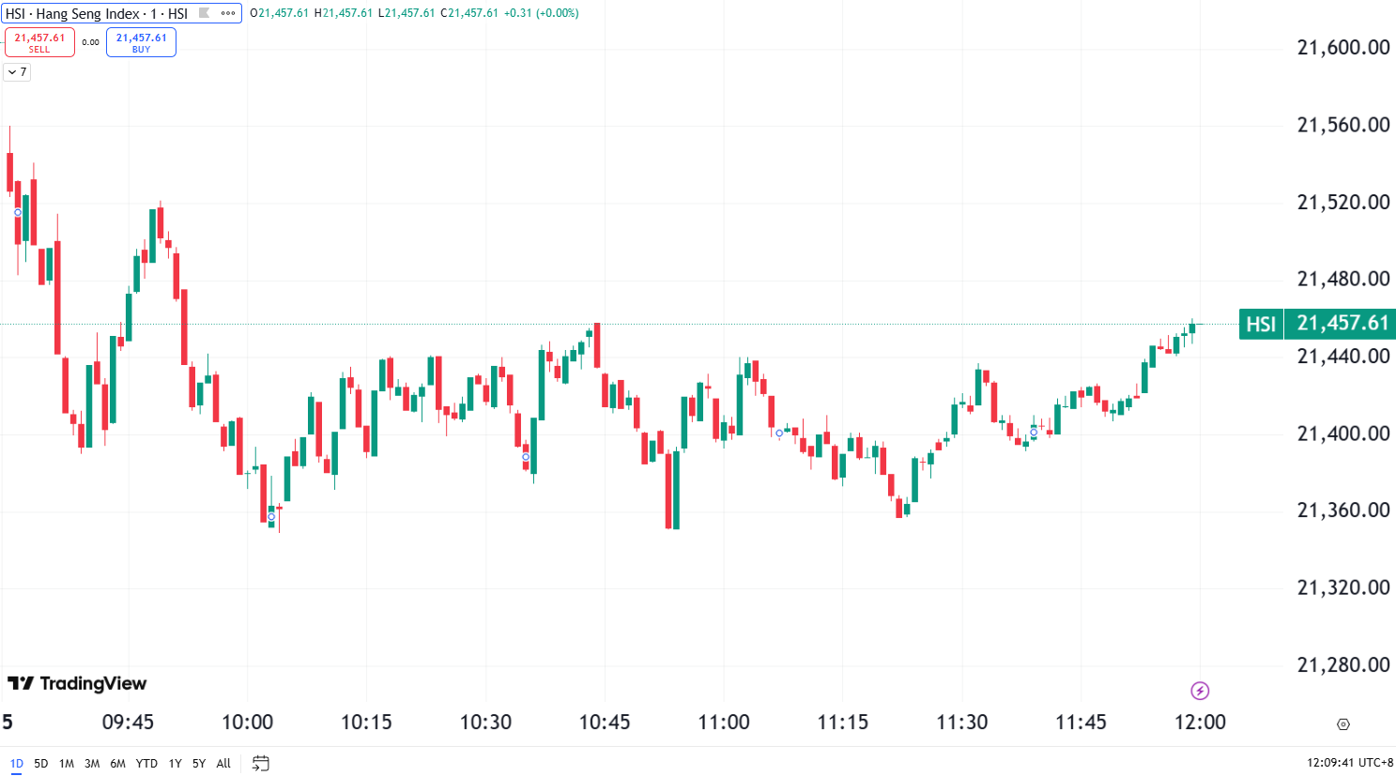1396x776 pixels.
Task: Open timezone menu showing 12:09:41 UTC+8
Action: point(1350,763)
